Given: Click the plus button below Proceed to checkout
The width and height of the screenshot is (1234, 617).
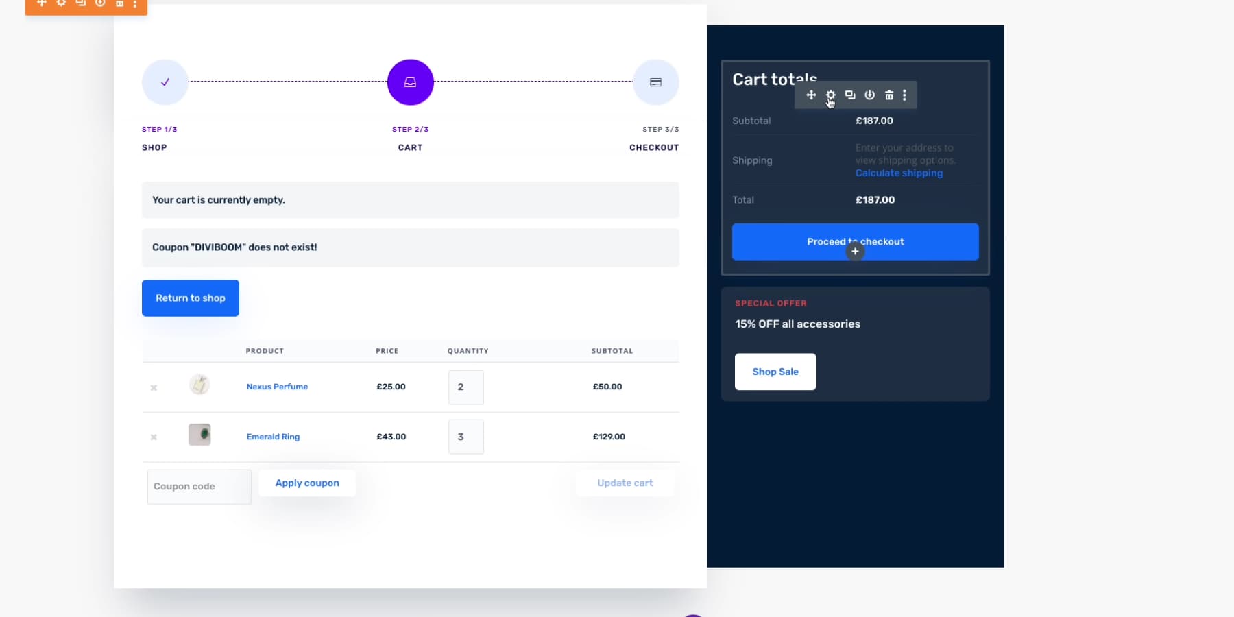Looking at the screenshot, I should click(855, 252).
